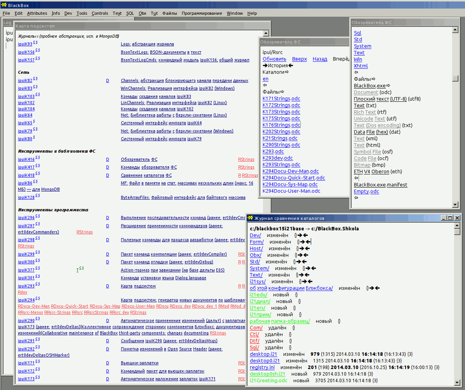
Task: Click the red Com/ deleted folder link
Action: [256, 328]
